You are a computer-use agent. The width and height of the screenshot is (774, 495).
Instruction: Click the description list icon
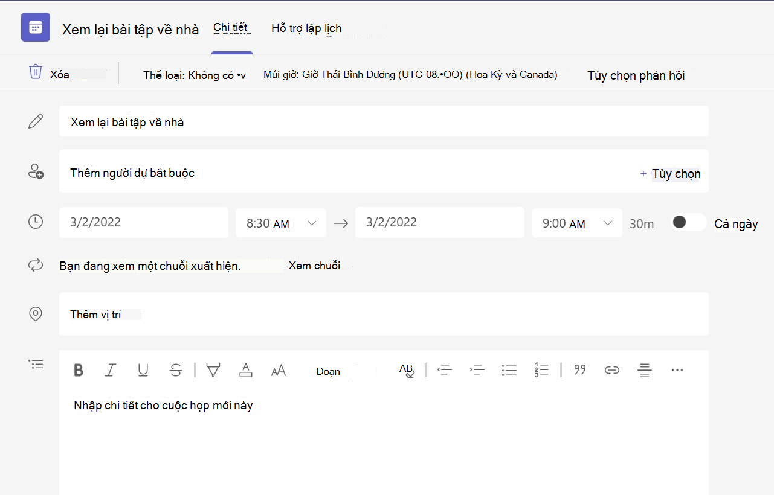point(36,364)
